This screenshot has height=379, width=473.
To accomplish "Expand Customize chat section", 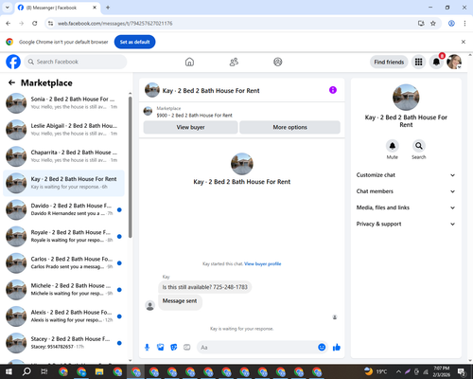I will [406, 175].
